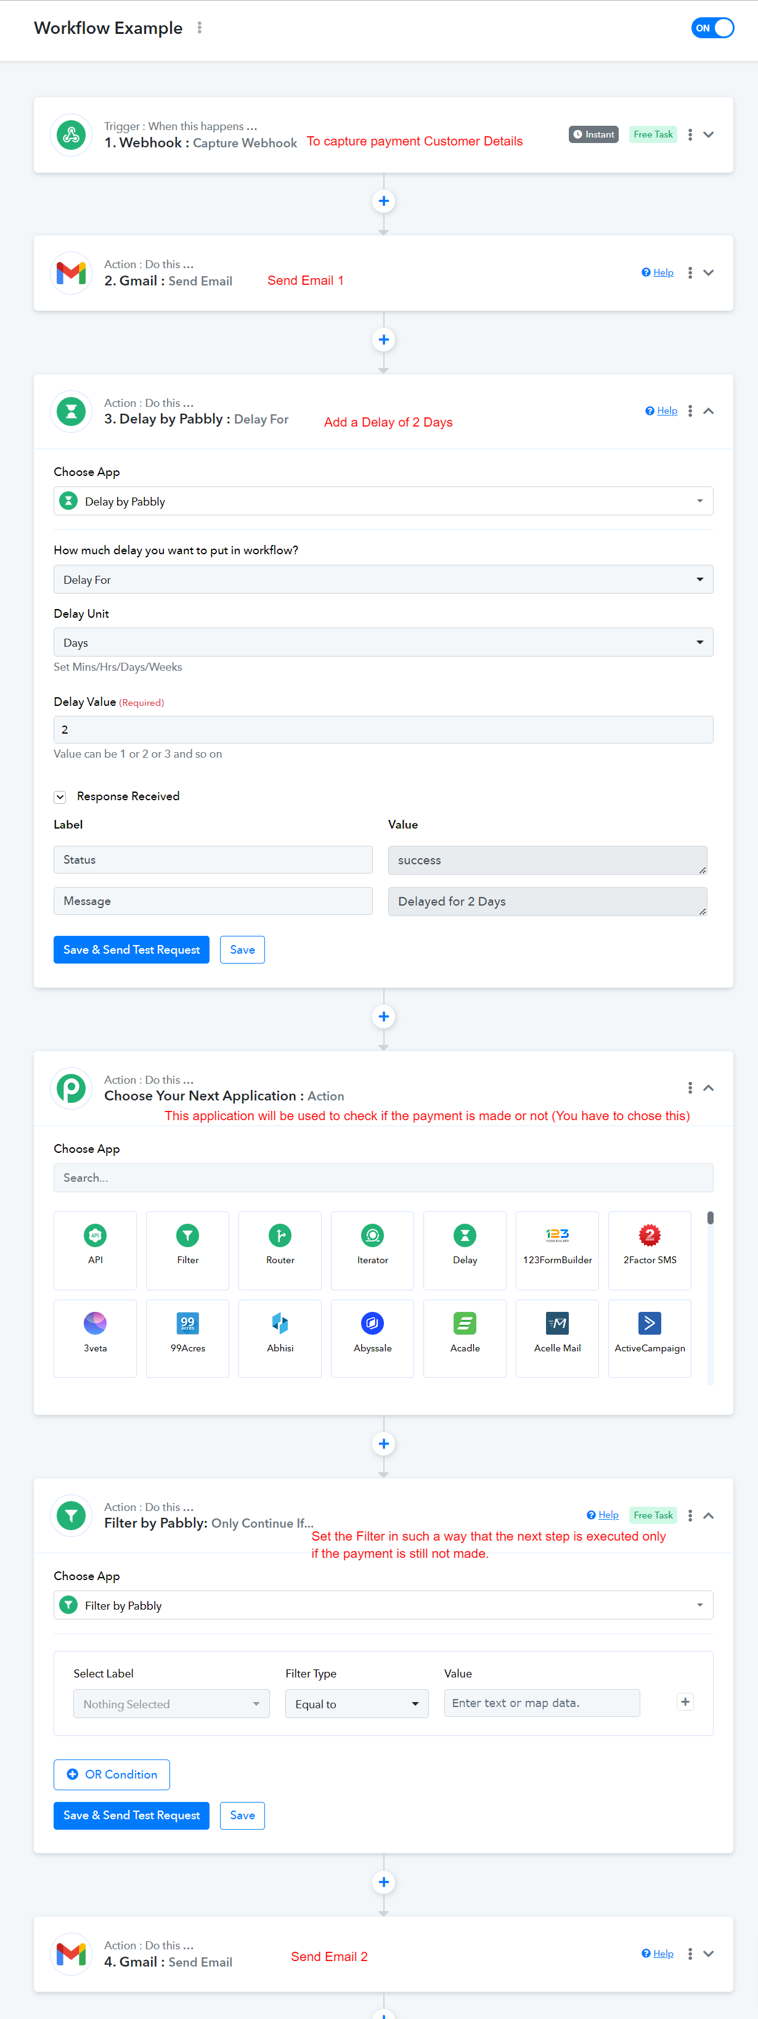Select the 3veta app
This screenshot has height=2019, width=758.
(x=95, y=1338)
